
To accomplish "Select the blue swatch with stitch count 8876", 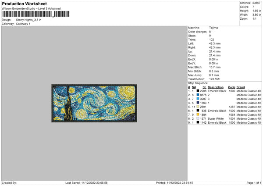I will tap(198, 95).
